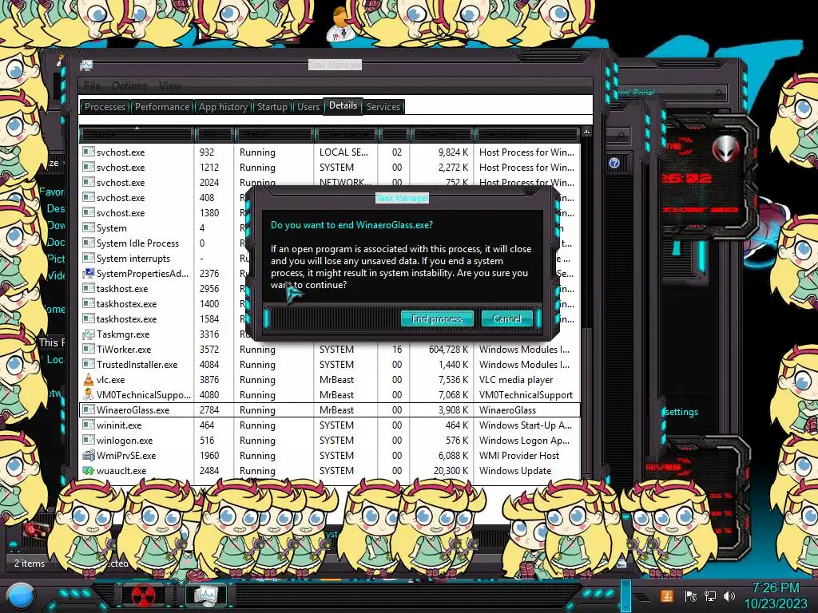Select the WinaeroGlass.exe process icon
Viewport: 818px width, 613px height.
89,409
